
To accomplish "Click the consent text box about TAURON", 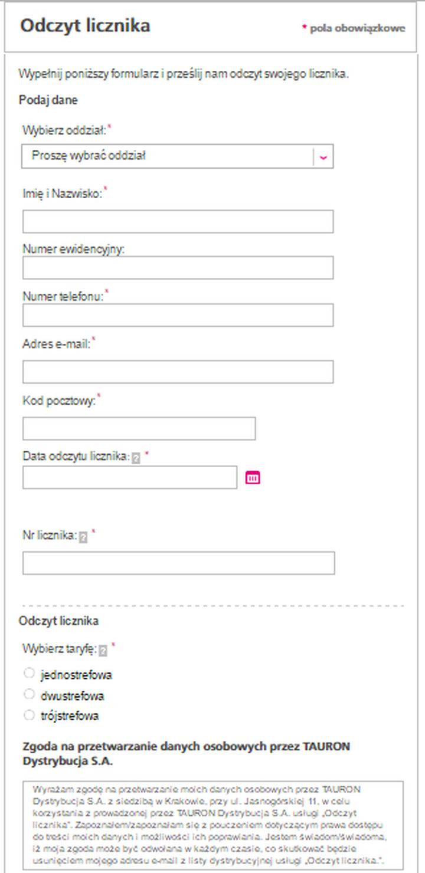I will coord(214,825).
